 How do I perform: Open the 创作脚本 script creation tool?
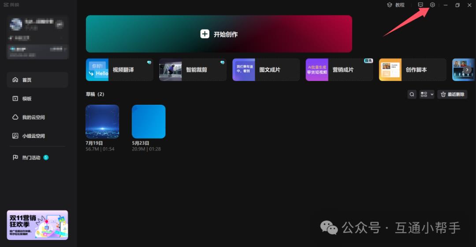413,70
